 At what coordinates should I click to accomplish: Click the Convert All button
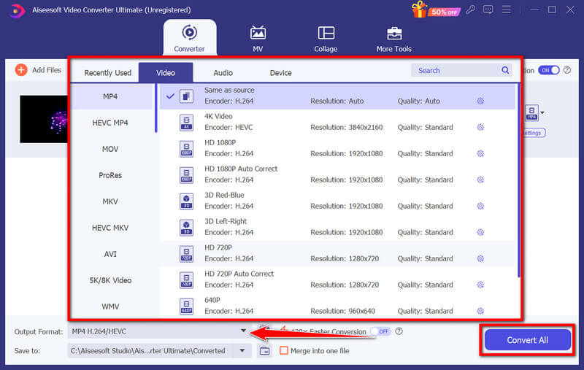[528, 340]
